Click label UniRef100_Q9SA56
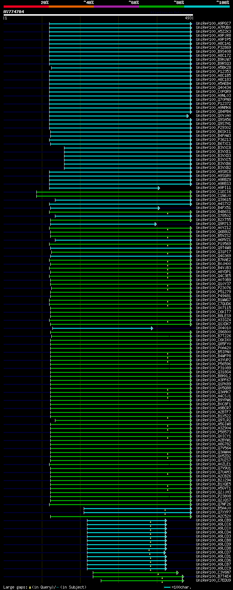233x590 pixels. (213, 120)
